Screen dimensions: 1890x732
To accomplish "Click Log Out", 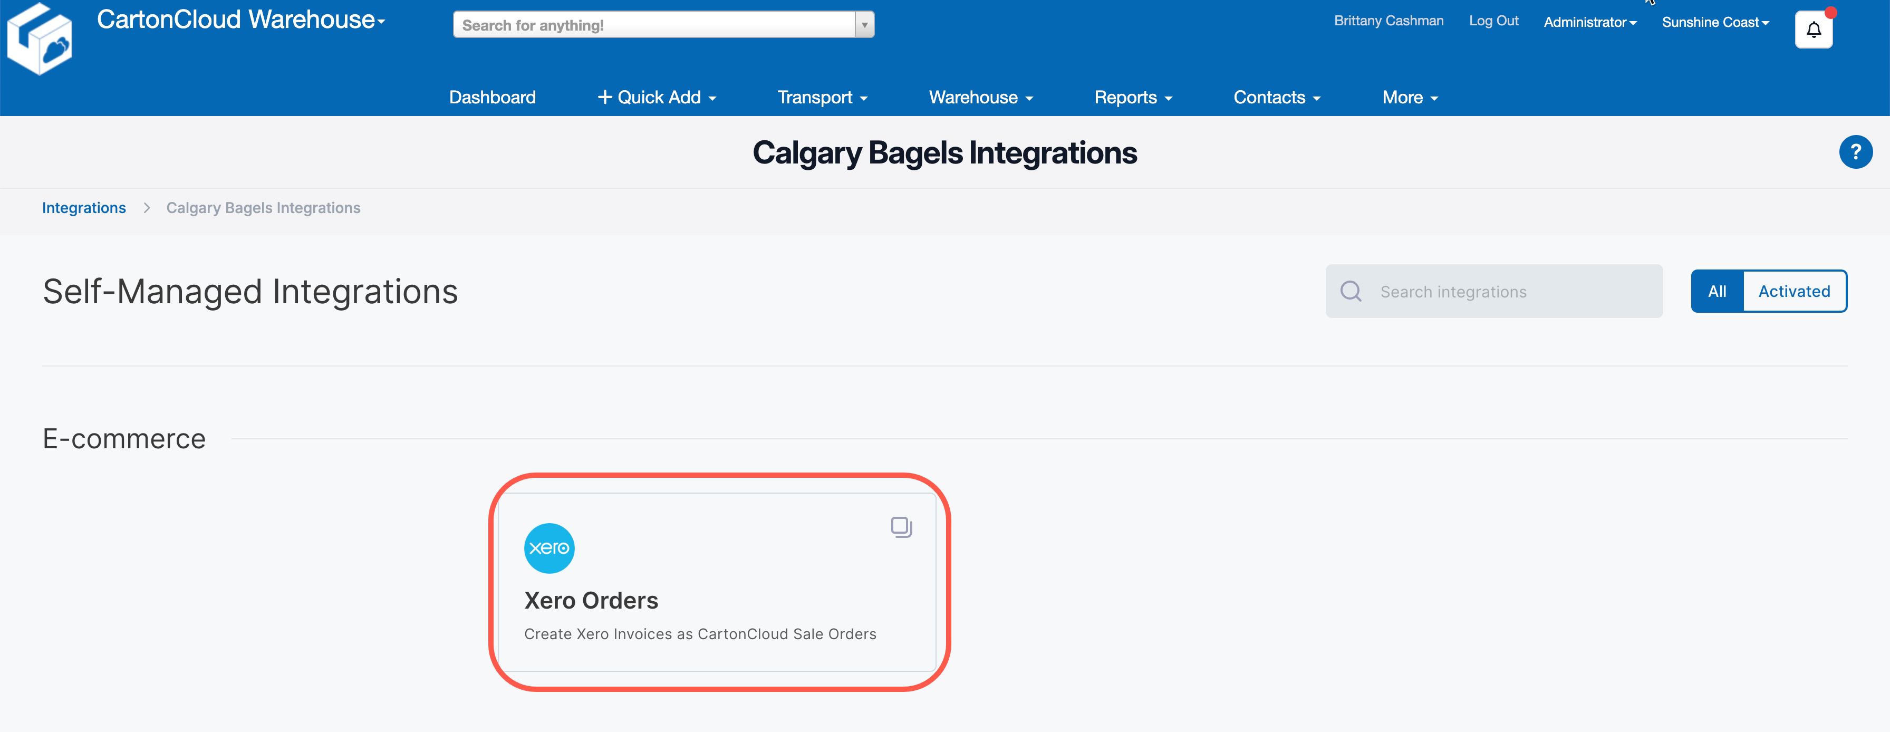I will [x=1493, y=21].
